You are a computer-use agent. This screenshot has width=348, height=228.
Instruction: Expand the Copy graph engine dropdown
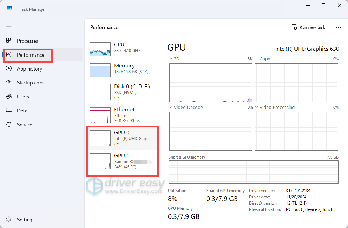point(257,59)
